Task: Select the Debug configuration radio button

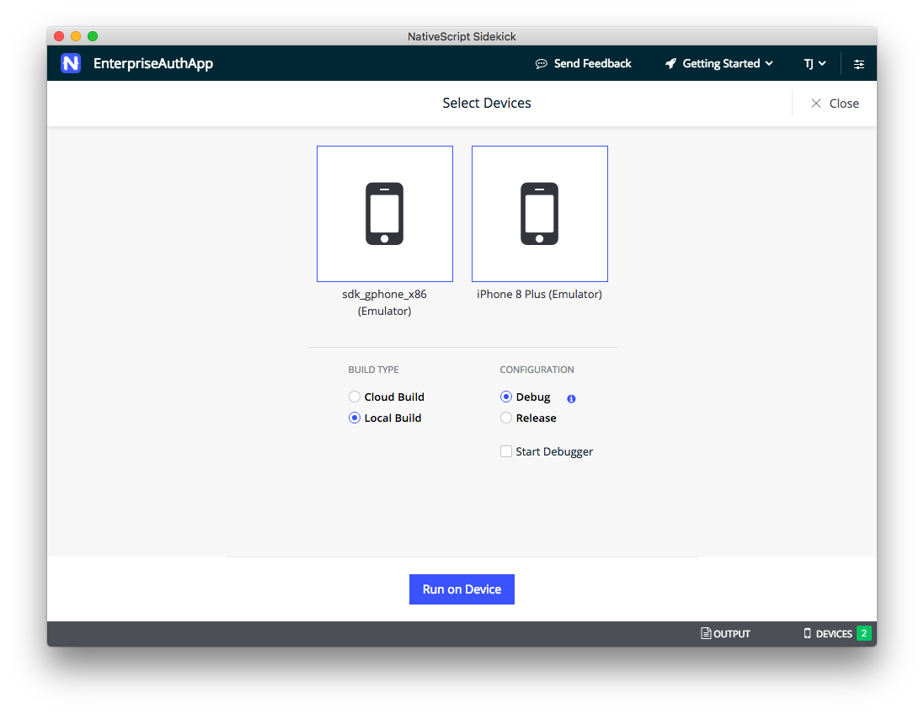Action: 506,397
